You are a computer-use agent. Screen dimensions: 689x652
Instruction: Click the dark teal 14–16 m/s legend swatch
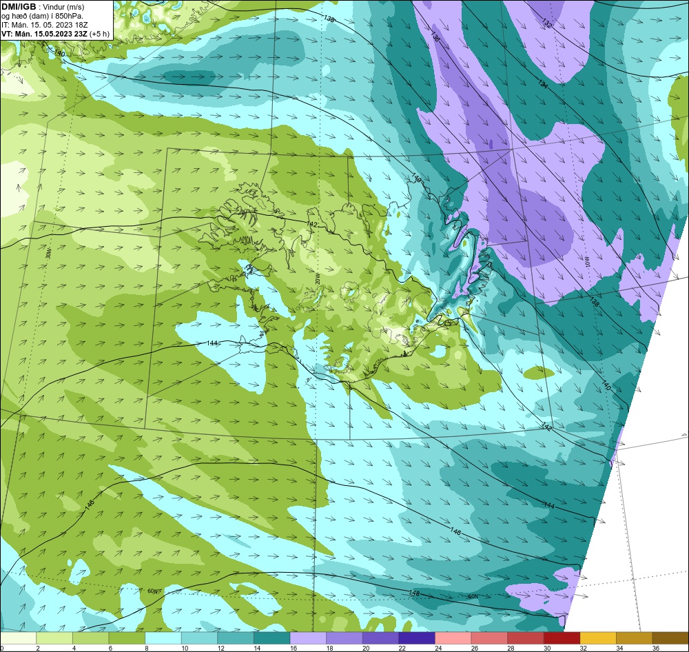[272, 638]
